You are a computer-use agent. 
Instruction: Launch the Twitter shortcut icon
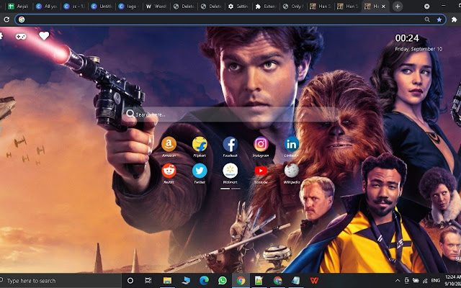click(x=200, y=171)
